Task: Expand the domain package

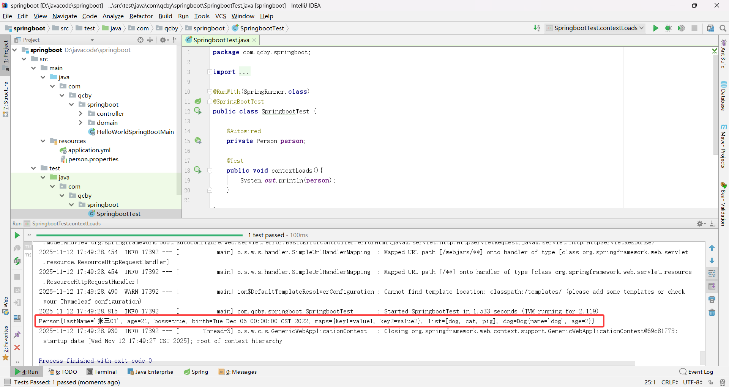Action: point(80,123)
